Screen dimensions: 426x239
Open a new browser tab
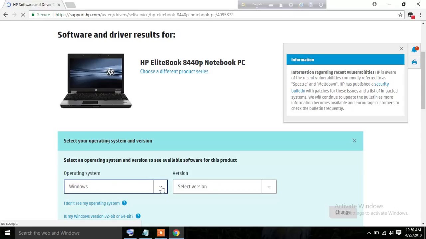tap(70, 5)
